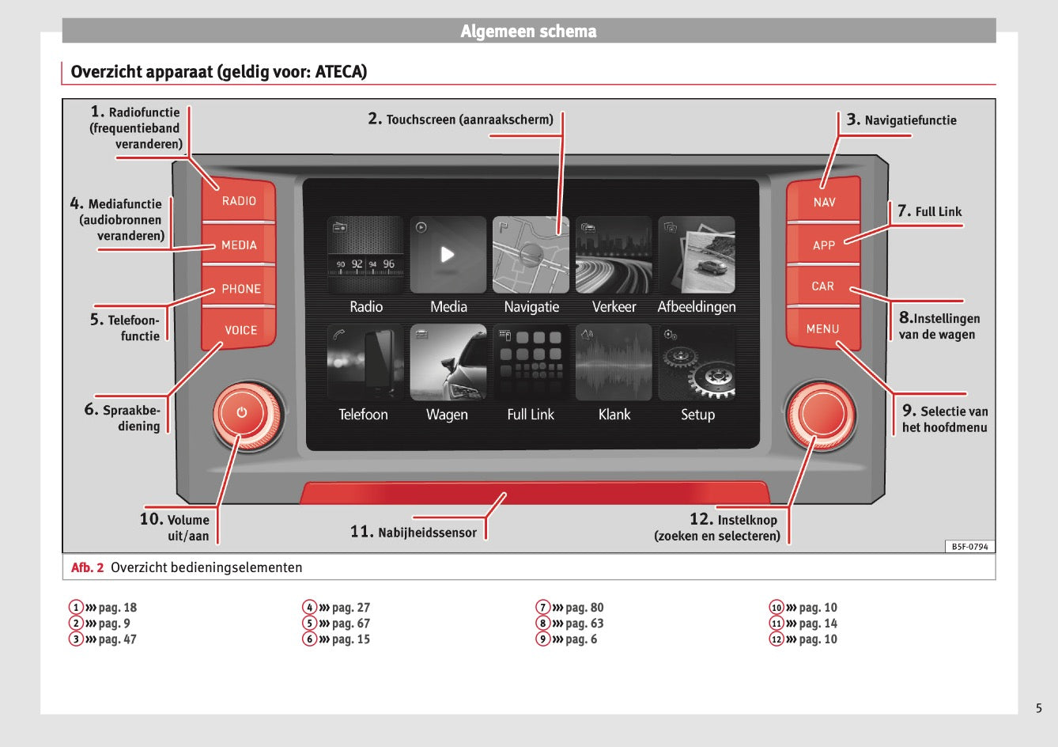Select the Verkeer tile
This screenshot has width=1058, height=747.
[x=614, y=253]
